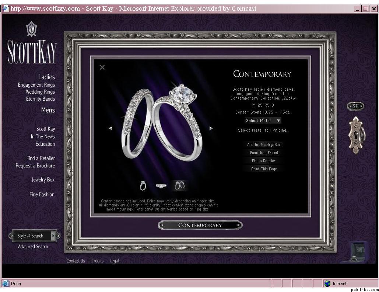Screen dimensions: 379x292
Task: Click the Contemporary collection plaque
Action: pyautogui.click(x=200, y=225)
